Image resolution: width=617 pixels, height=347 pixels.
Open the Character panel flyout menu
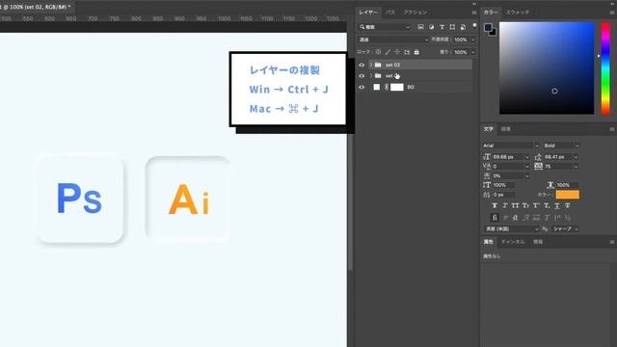pos(612,129)
